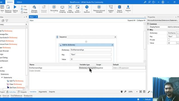Viewport: 179px width, 101px height.
Task: Clear the activities search box
Action: tap(26, 24)
